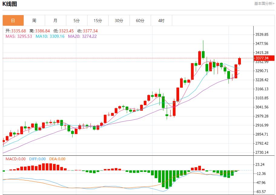
Task: Switch to the 月 monthly tab
Action: tap(55, 21)
